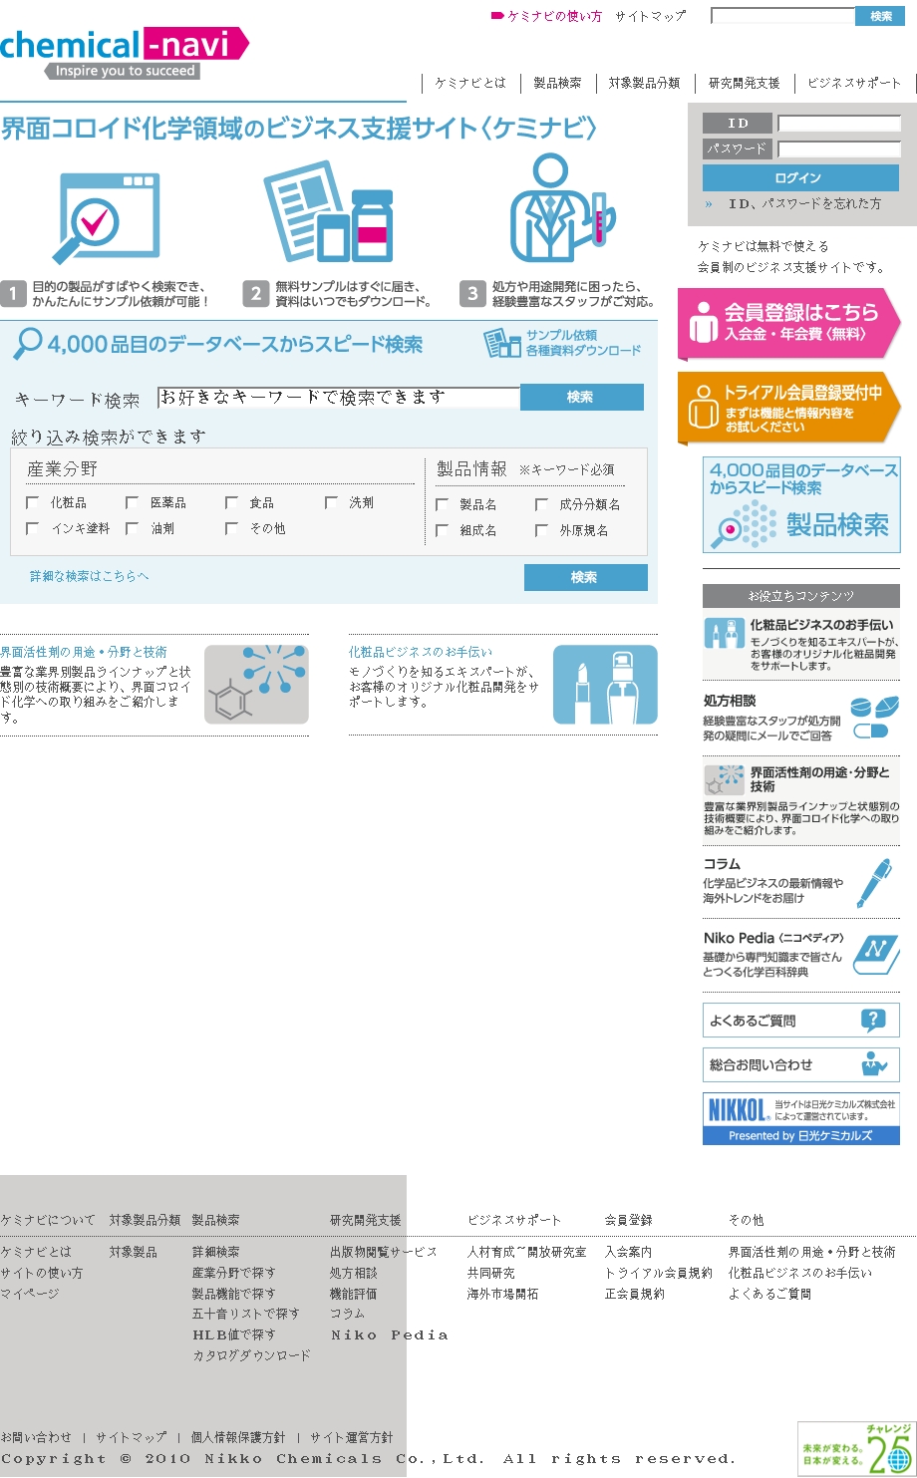Click the pink arrow before ケミナビの使い方
The width and height of the screenshot is (917, 1478).
tap(497, 16)
